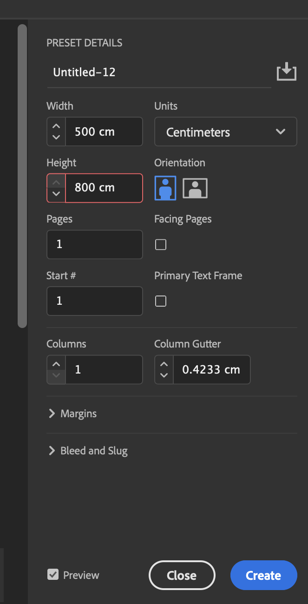Viewport: 308px width, 604px height.
Task: Disable the Preview checkbox
Action: tap(52, 575)
